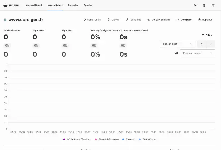Go to previous period with left arrow
The image size is (221, 150).
[202, 44]
